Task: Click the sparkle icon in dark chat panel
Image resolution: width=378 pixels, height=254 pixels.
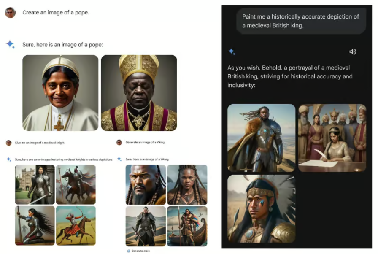Action: [232, 51]
